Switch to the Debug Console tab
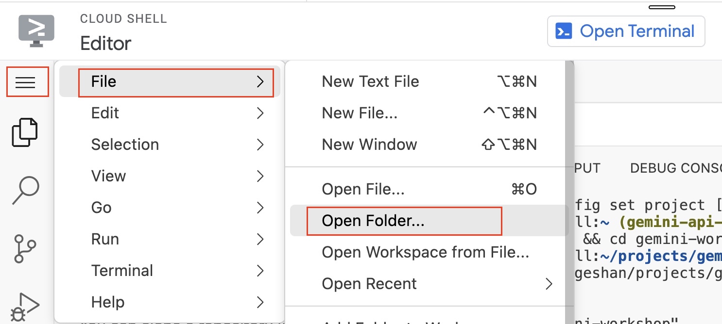 675,168
